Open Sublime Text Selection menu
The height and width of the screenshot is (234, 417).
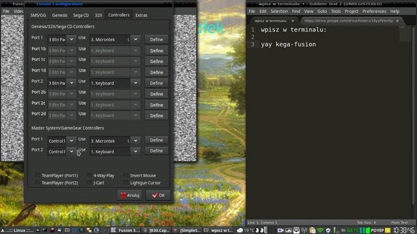click(280, 12)
